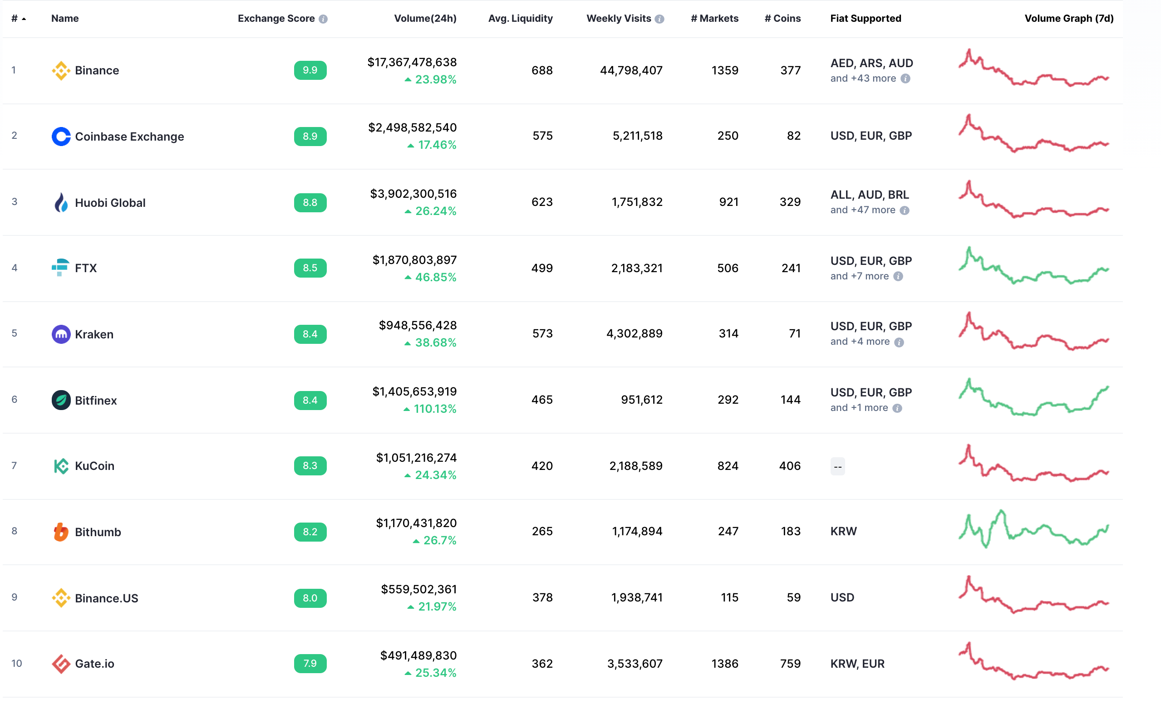Open the FTX exchange page link
1161x704 pixels.
point(86,269)
